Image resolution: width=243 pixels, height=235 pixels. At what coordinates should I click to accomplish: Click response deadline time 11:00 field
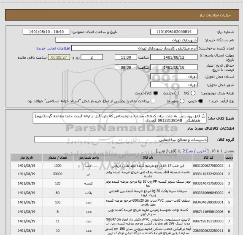click(126, 57)
